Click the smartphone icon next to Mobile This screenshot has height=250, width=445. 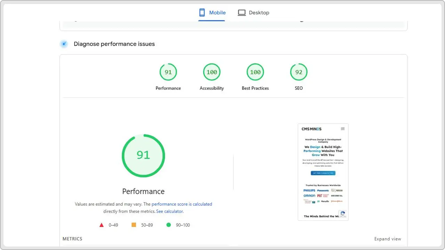tap(202, 12)
